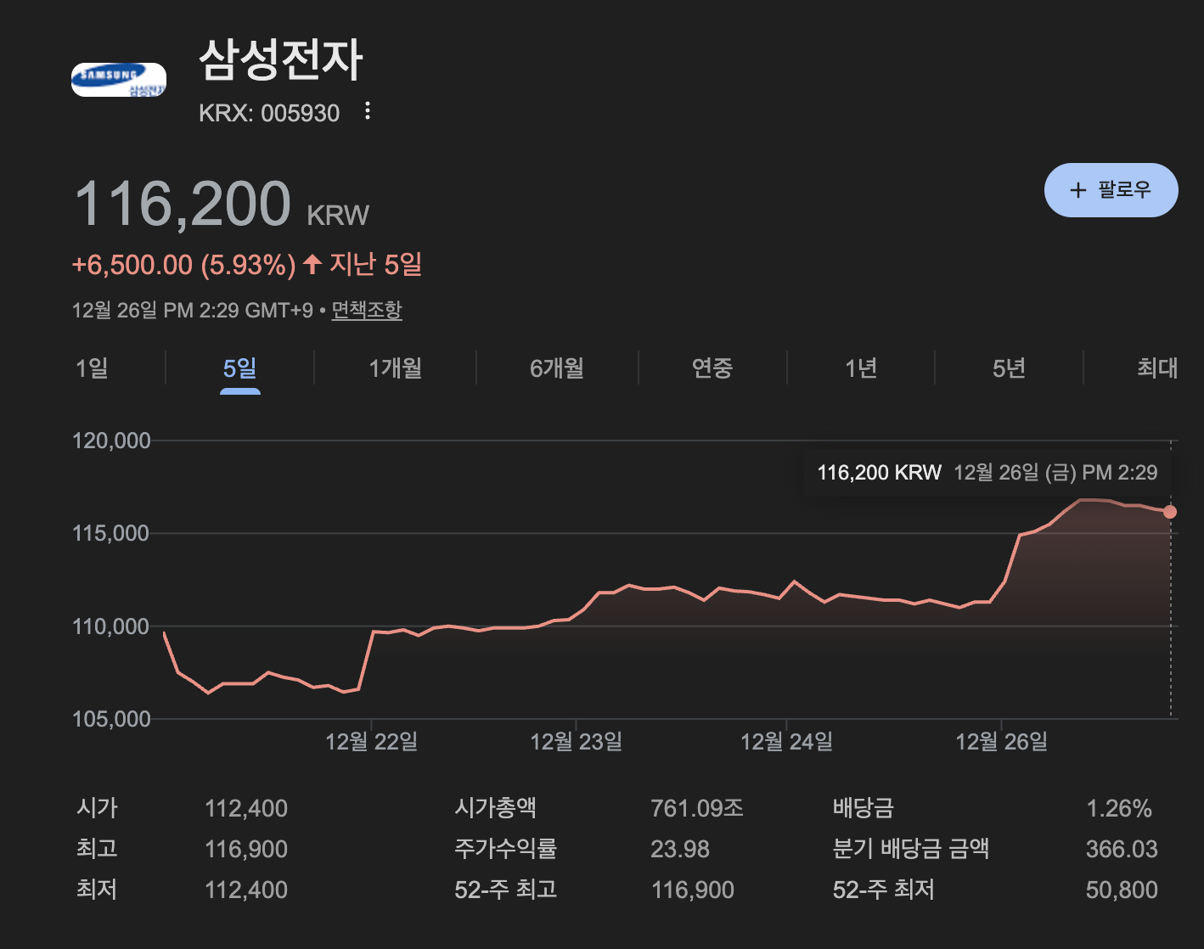This screenshot has width=1204, height=949.
Task: Click the 120,000 y-axis label
Action: click(x=111, y=441)
